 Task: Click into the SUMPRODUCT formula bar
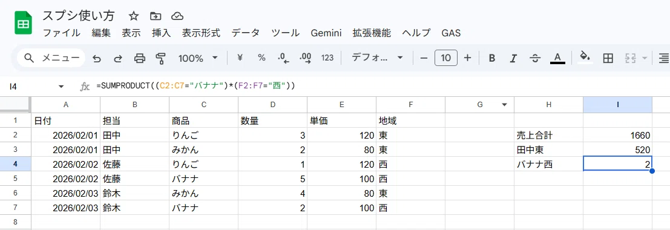click(x=380, y=87)
